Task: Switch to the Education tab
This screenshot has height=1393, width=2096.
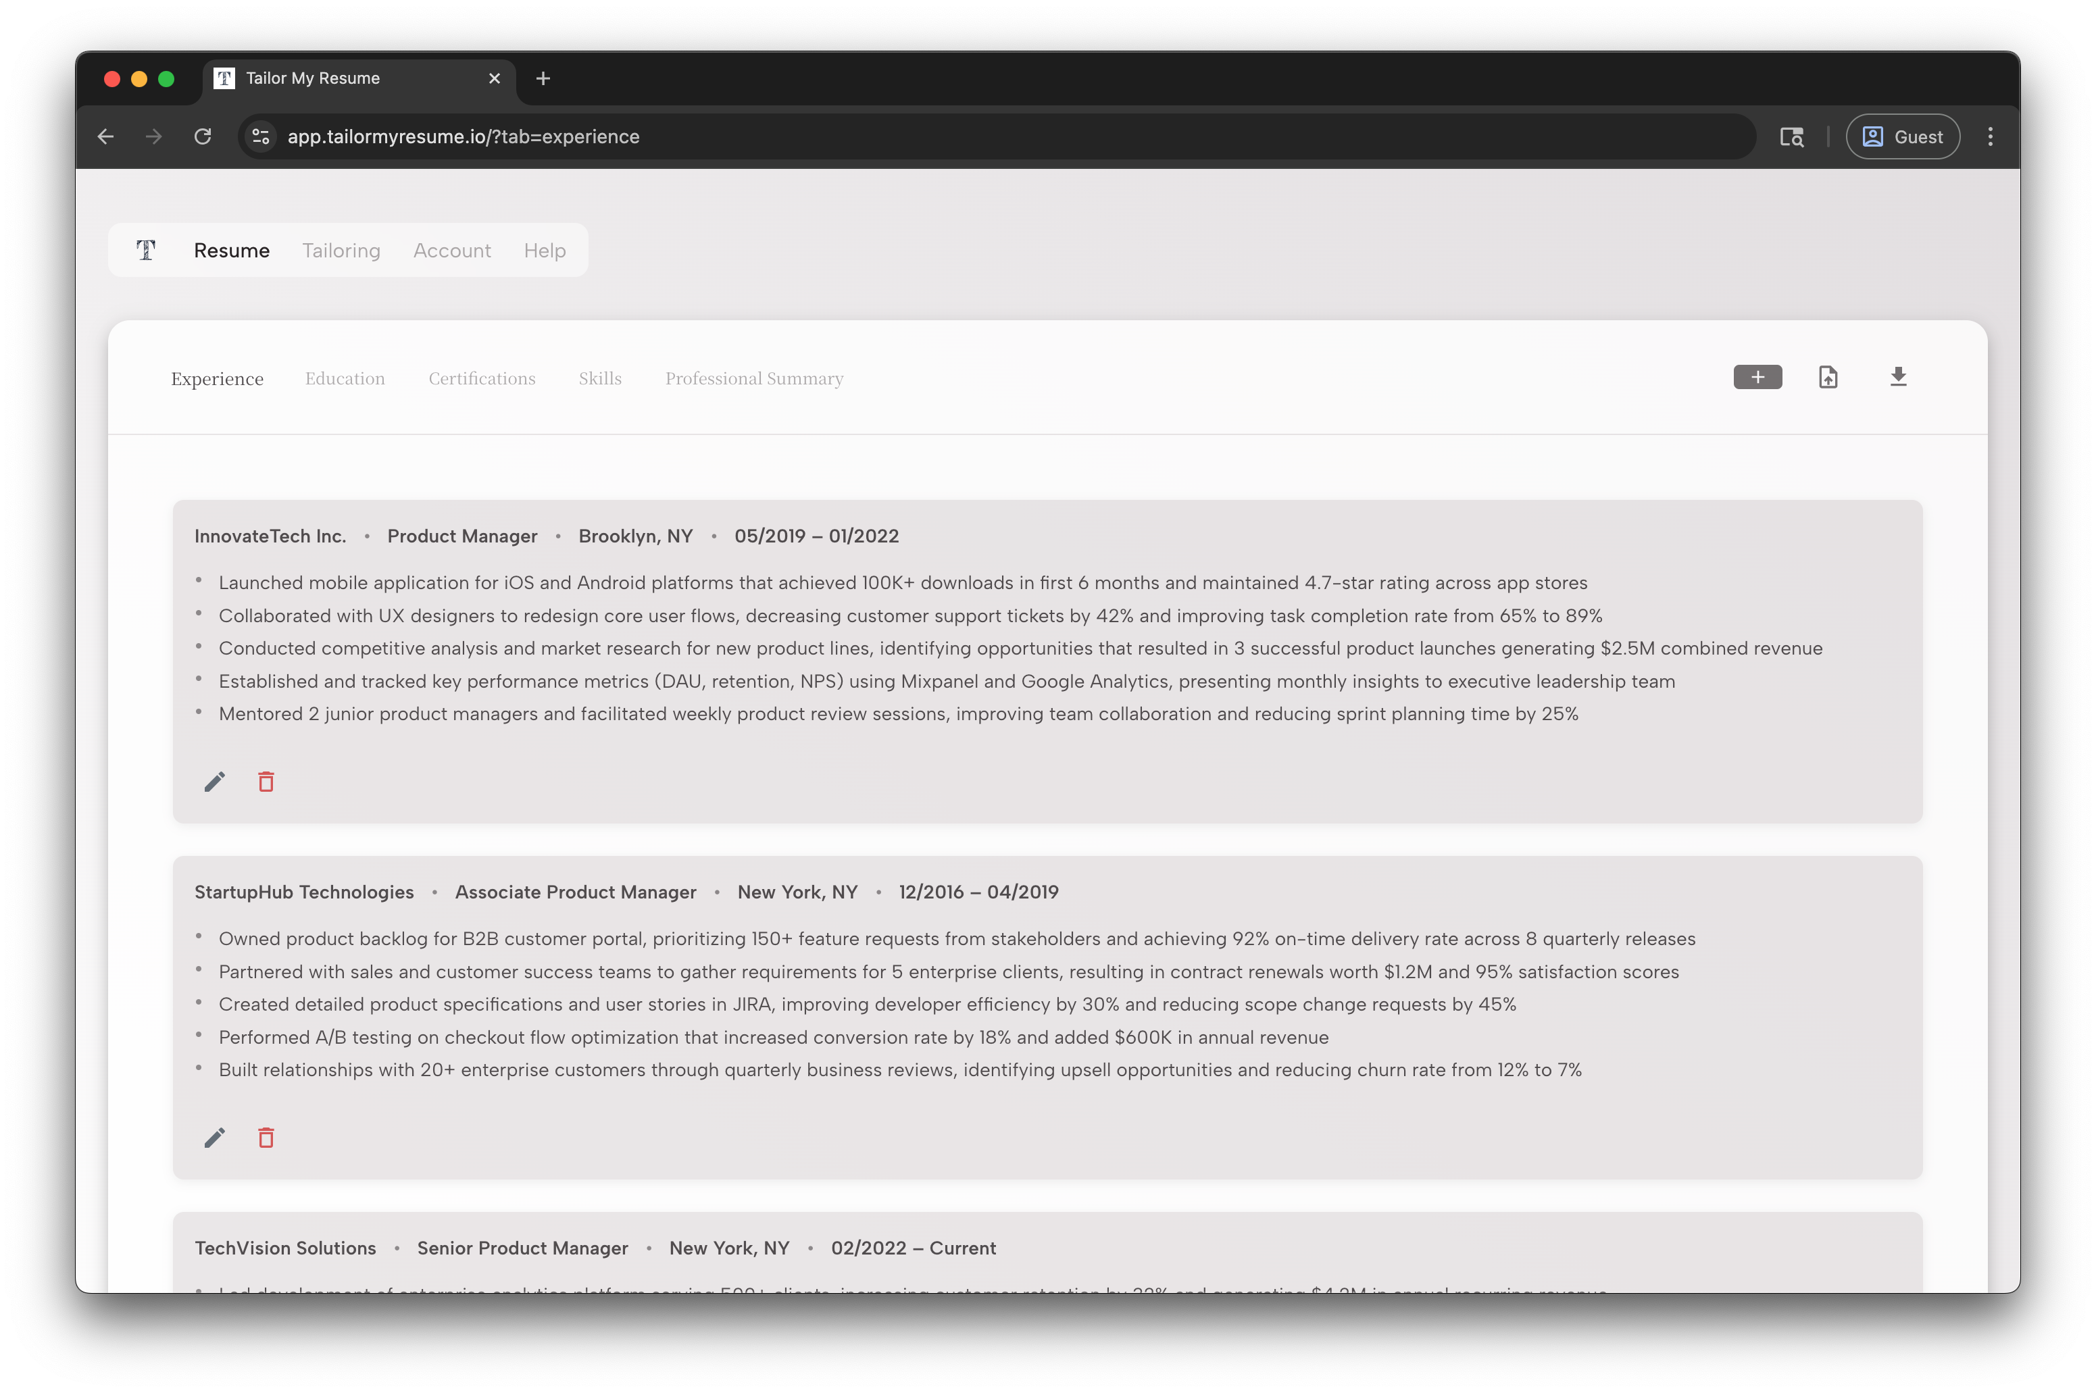Action: pos(345,378)
